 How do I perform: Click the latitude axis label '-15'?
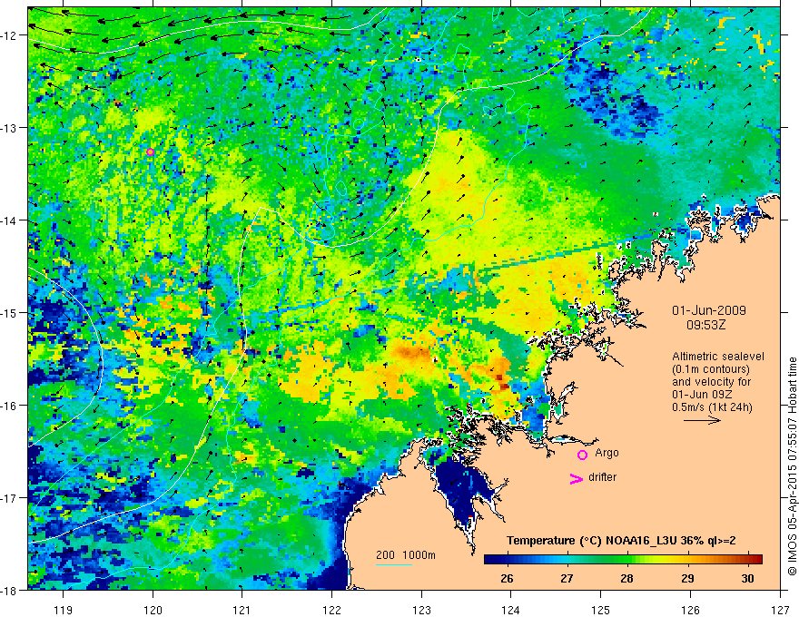tap(9, 312)
